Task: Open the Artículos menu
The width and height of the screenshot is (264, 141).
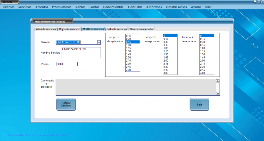Action: [42, 7]
